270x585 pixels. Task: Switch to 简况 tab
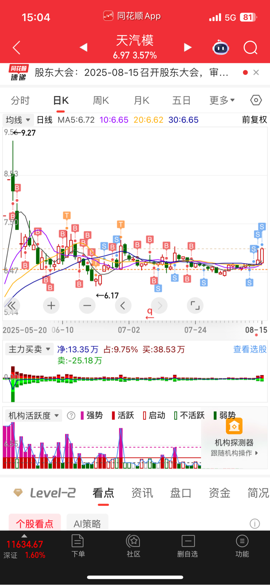(x=258, y=493)
